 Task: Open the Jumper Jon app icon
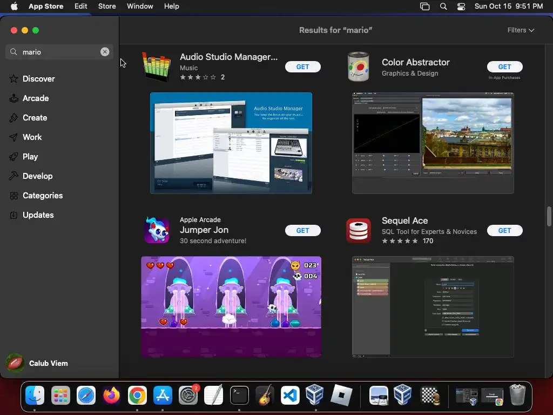(x=157, y=230)
